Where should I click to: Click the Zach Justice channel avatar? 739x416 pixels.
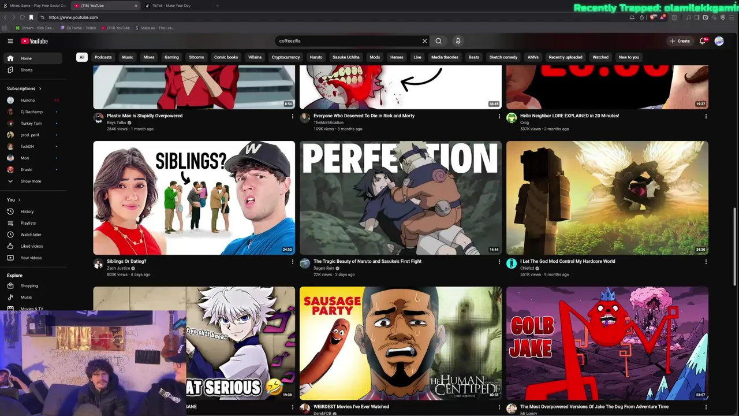[98, 264]
